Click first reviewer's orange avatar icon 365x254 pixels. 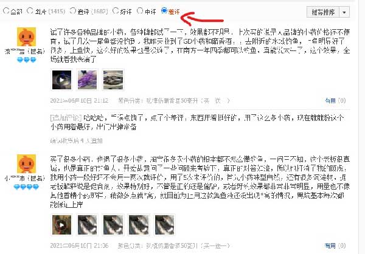pyautogui.click(x=26, y=36)
